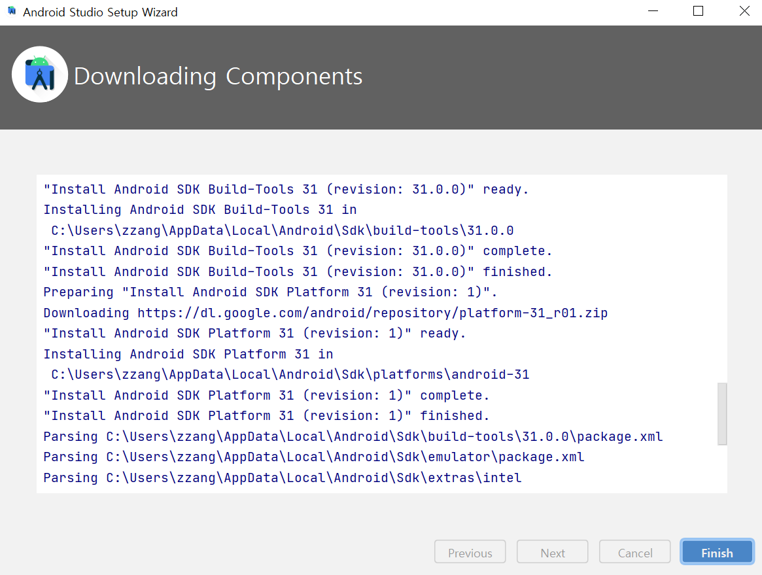
Task: Click the 'Sdk\build-tools\31.0.0' path line
Action: tap(283, 230)
